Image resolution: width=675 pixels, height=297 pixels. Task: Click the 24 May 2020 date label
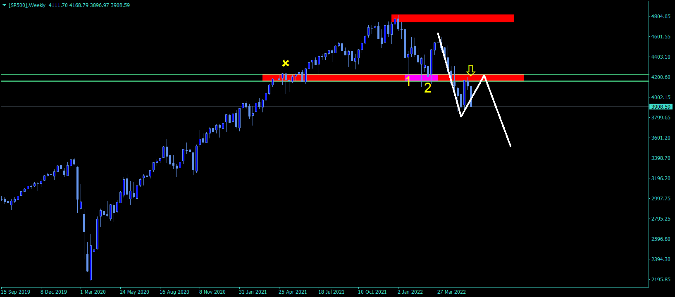click(134, 292)
